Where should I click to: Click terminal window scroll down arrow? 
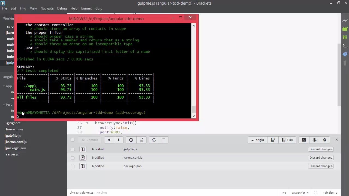(194, 116)
